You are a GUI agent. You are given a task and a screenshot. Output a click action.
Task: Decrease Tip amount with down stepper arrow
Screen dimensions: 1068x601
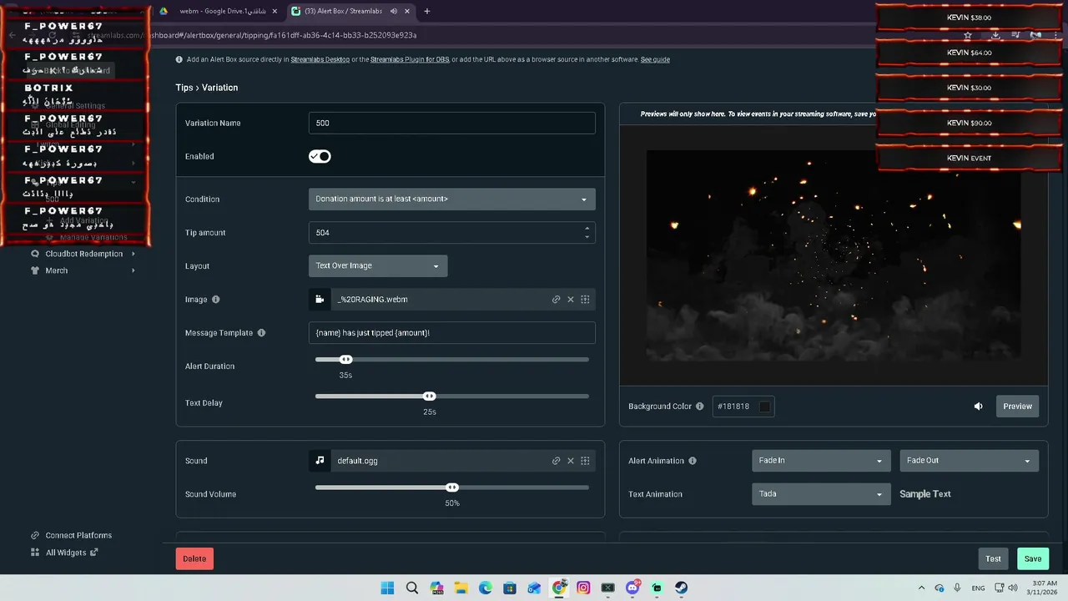tap(587, 237)
